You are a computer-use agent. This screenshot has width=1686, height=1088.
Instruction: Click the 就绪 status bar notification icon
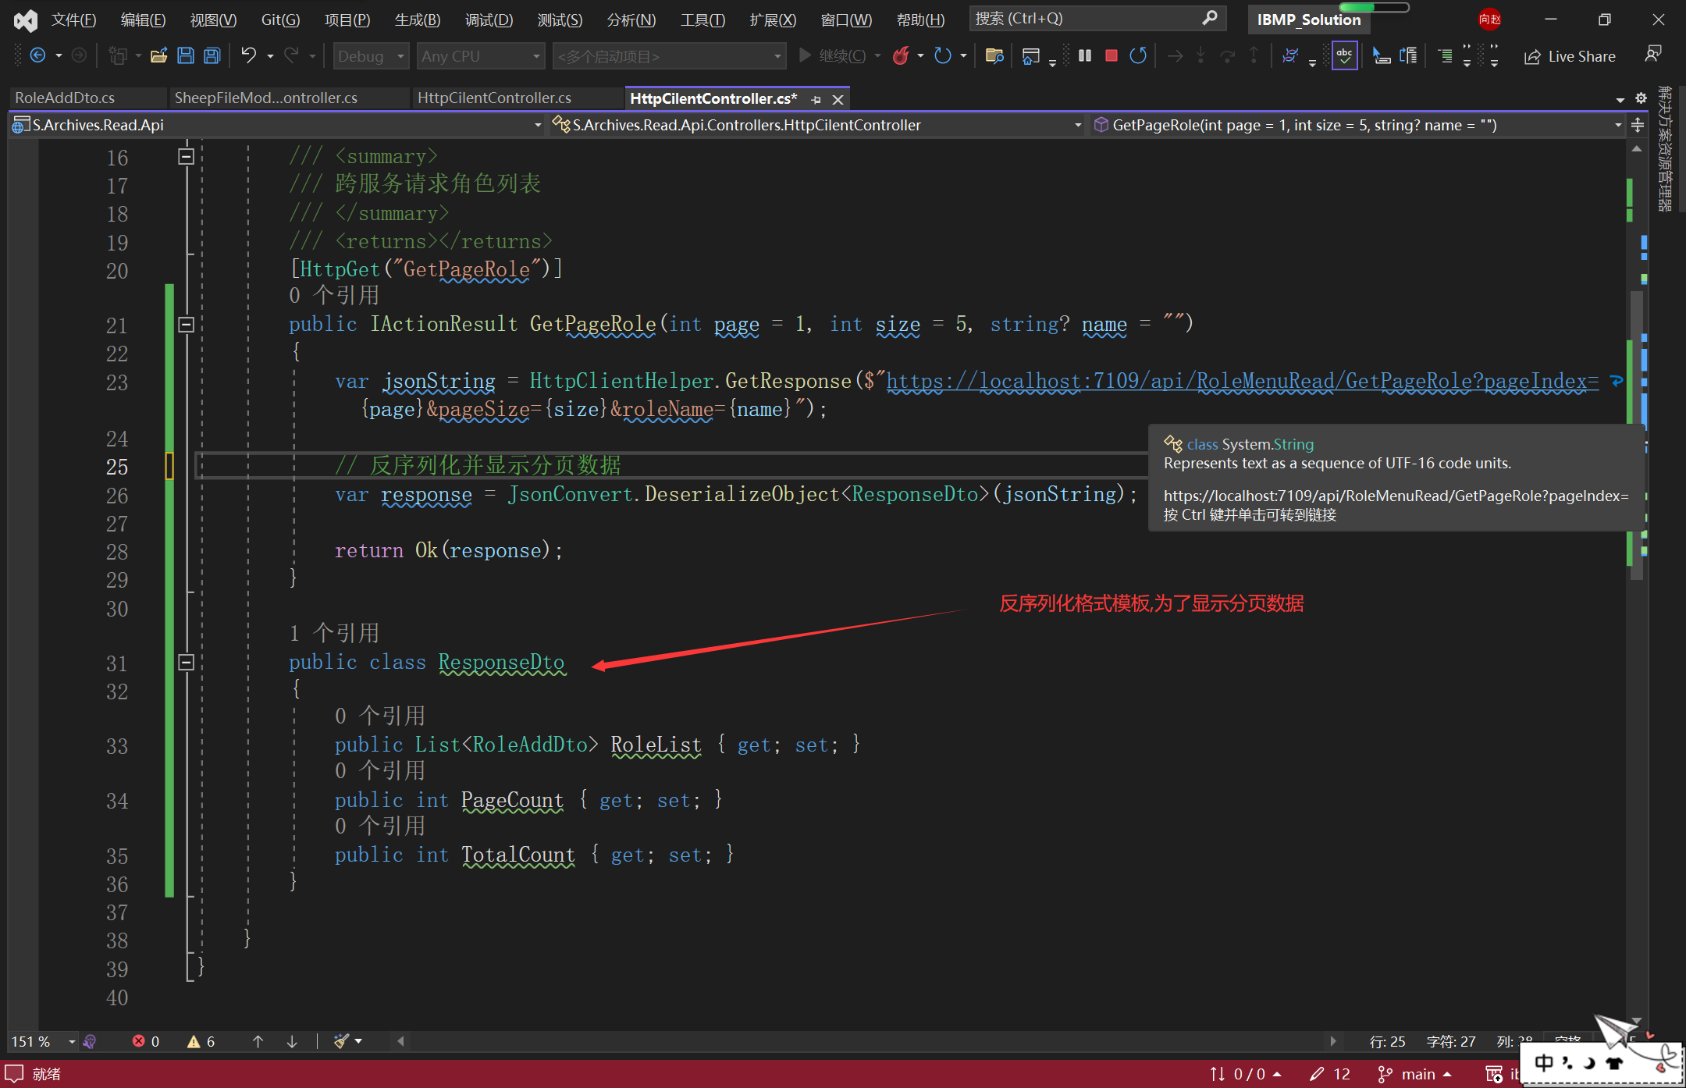(x=15, y=1073)
